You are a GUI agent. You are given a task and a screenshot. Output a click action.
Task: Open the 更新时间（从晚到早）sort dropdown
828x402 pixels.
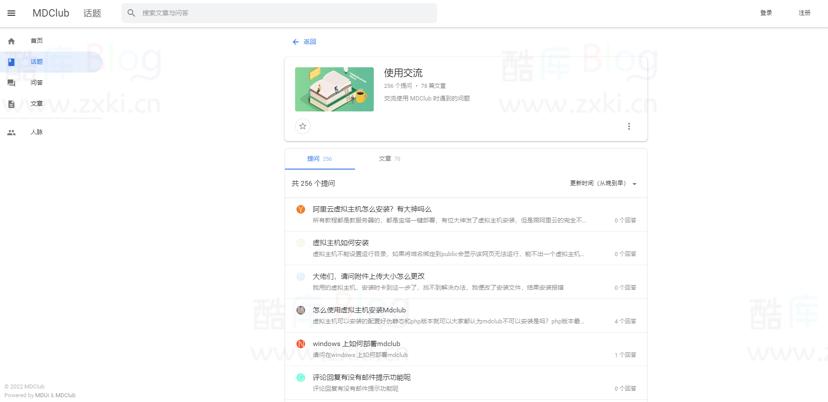[x=598, y=184]
